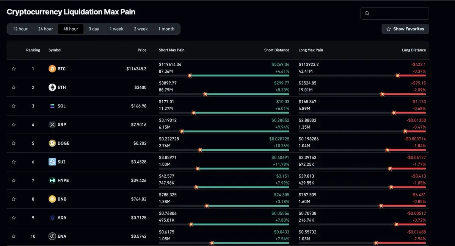This screenshot has height=246, width=455.
Task: Click the ETH coin icon
Action: [52, 87]
